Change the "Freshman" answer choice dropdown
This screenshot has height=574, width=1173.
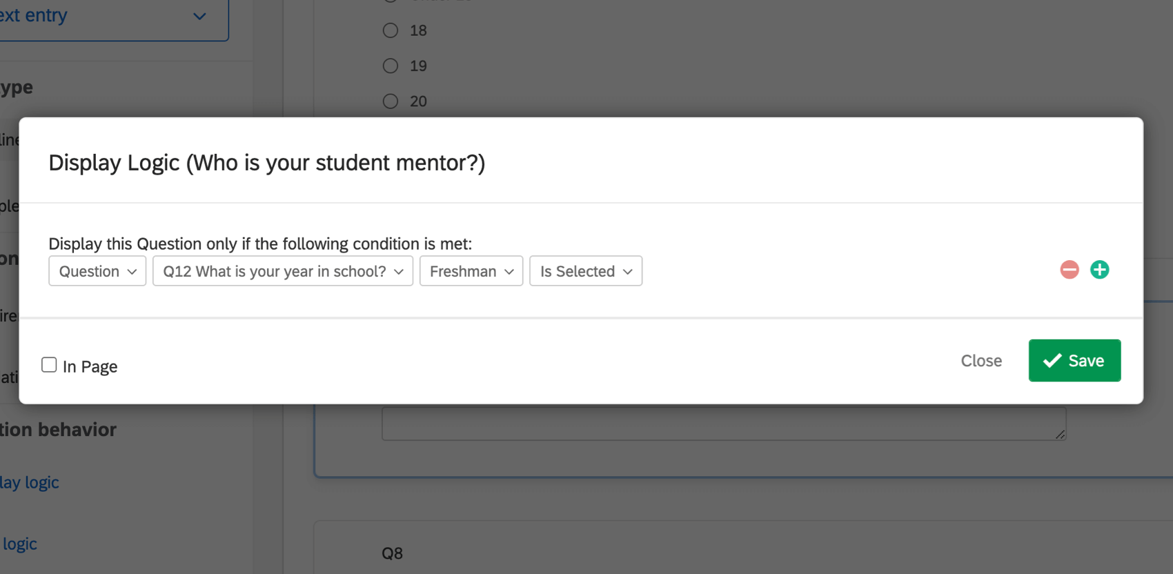(x=471, y=271)
